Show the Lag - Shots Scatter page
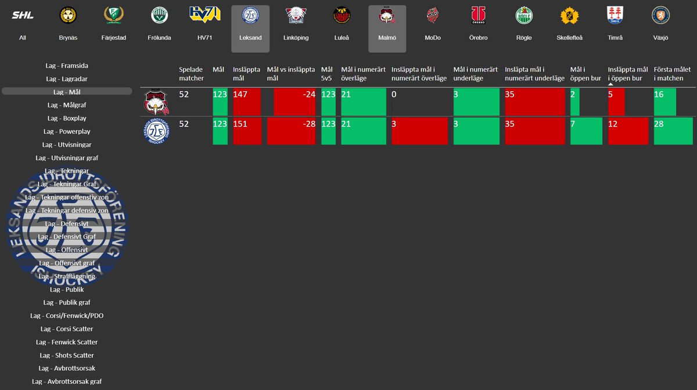 pos(67,355)
